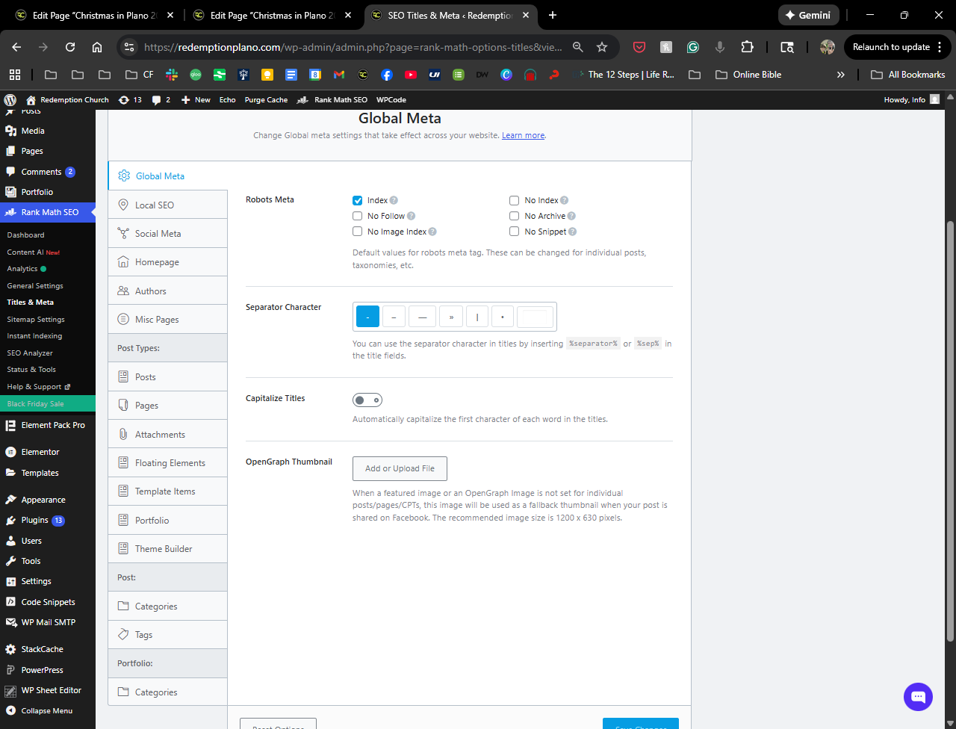
Task: Bookmark this page with the star icon
Action: 602,47
